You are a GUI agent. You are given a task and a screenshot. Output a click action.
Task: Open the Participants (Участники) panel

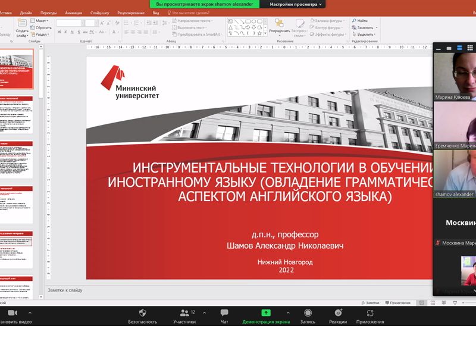pos(184,313)
